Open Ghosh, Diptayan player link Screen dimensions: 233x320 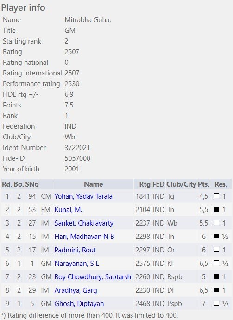click(79, 304)
